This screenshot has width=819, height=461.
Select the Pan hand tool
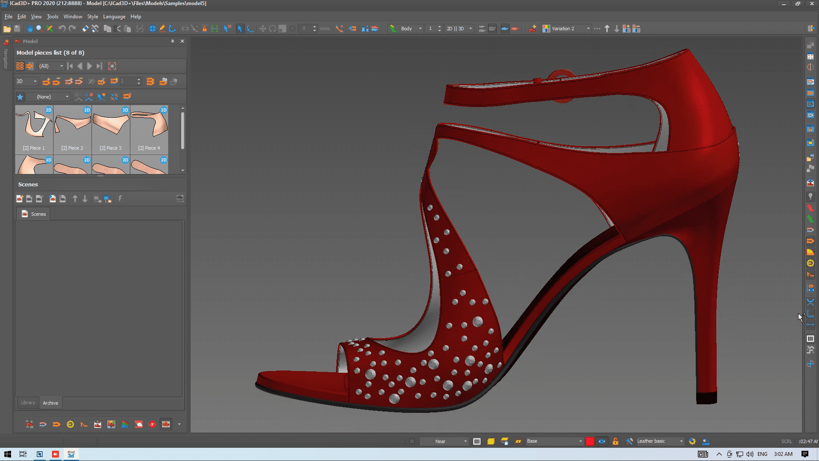(x=29, y=29)
